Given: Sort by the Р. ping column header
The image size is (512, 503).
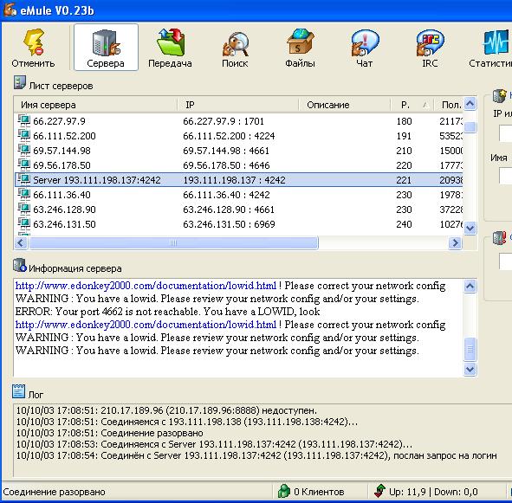Looking at the screenshot, I should pos(412,105).
